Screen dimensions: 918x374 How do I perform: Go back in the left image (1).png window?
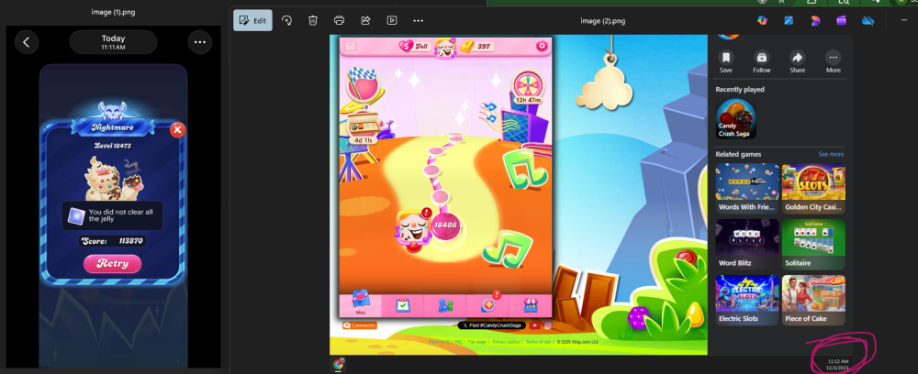[x=27, y=42]
